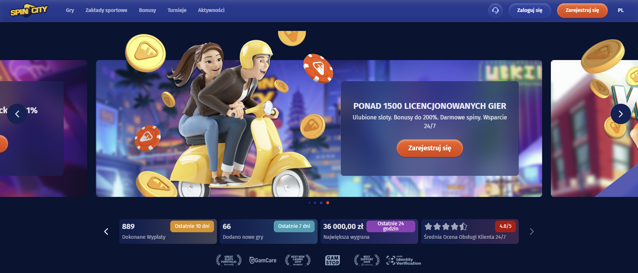Click the Największa wygrana stats card
Screen dimensions: 638x273
coord(369,232)
